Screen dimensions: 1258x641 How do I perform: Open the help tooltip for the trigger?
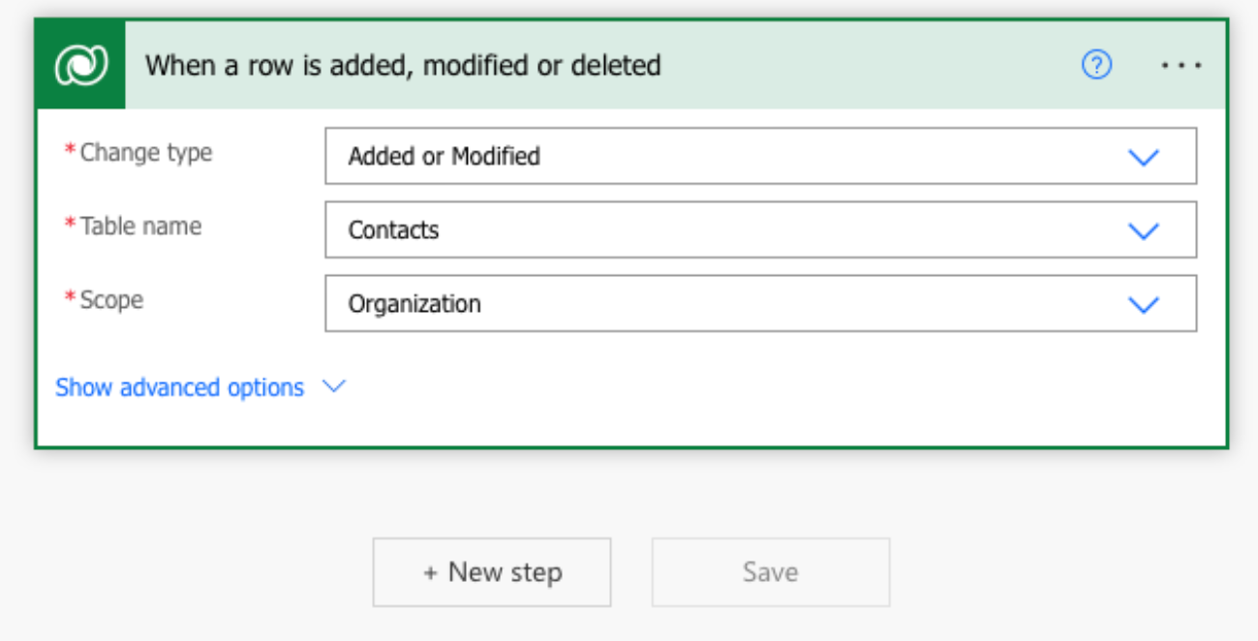[x=1097, y=65]
